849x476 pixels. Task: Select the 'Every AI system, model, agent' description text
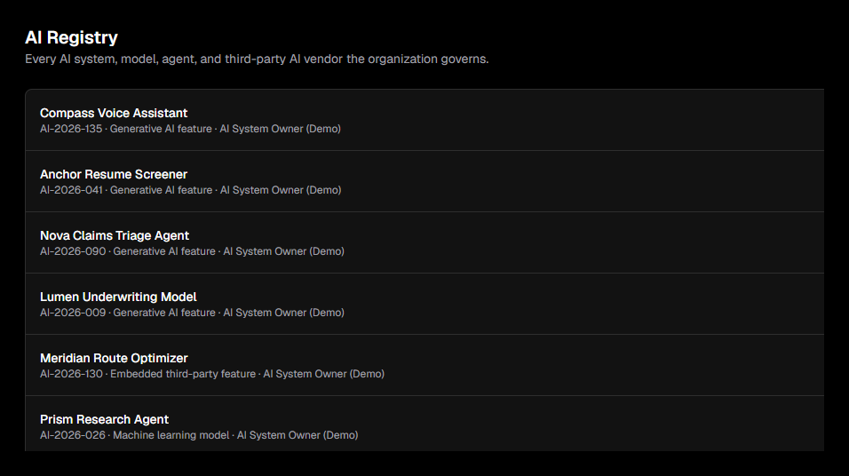[257, 59]
